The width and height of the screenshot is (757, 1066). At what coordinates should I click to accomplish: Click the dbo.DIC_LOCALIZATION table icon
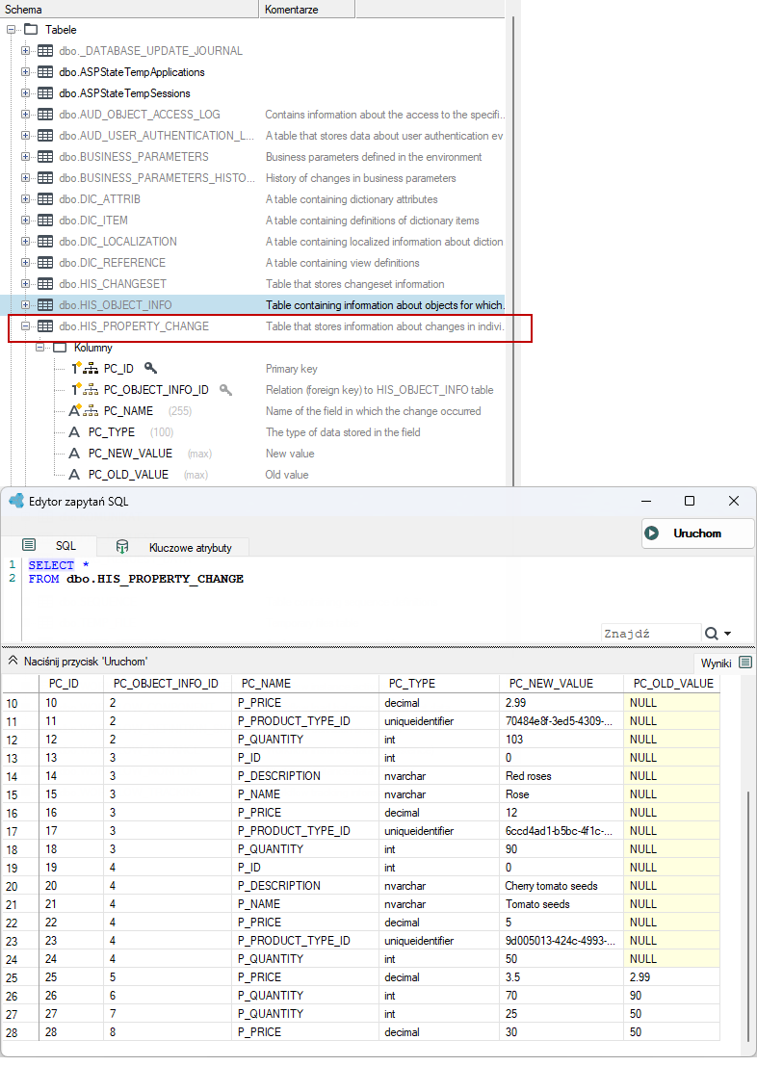45,242
